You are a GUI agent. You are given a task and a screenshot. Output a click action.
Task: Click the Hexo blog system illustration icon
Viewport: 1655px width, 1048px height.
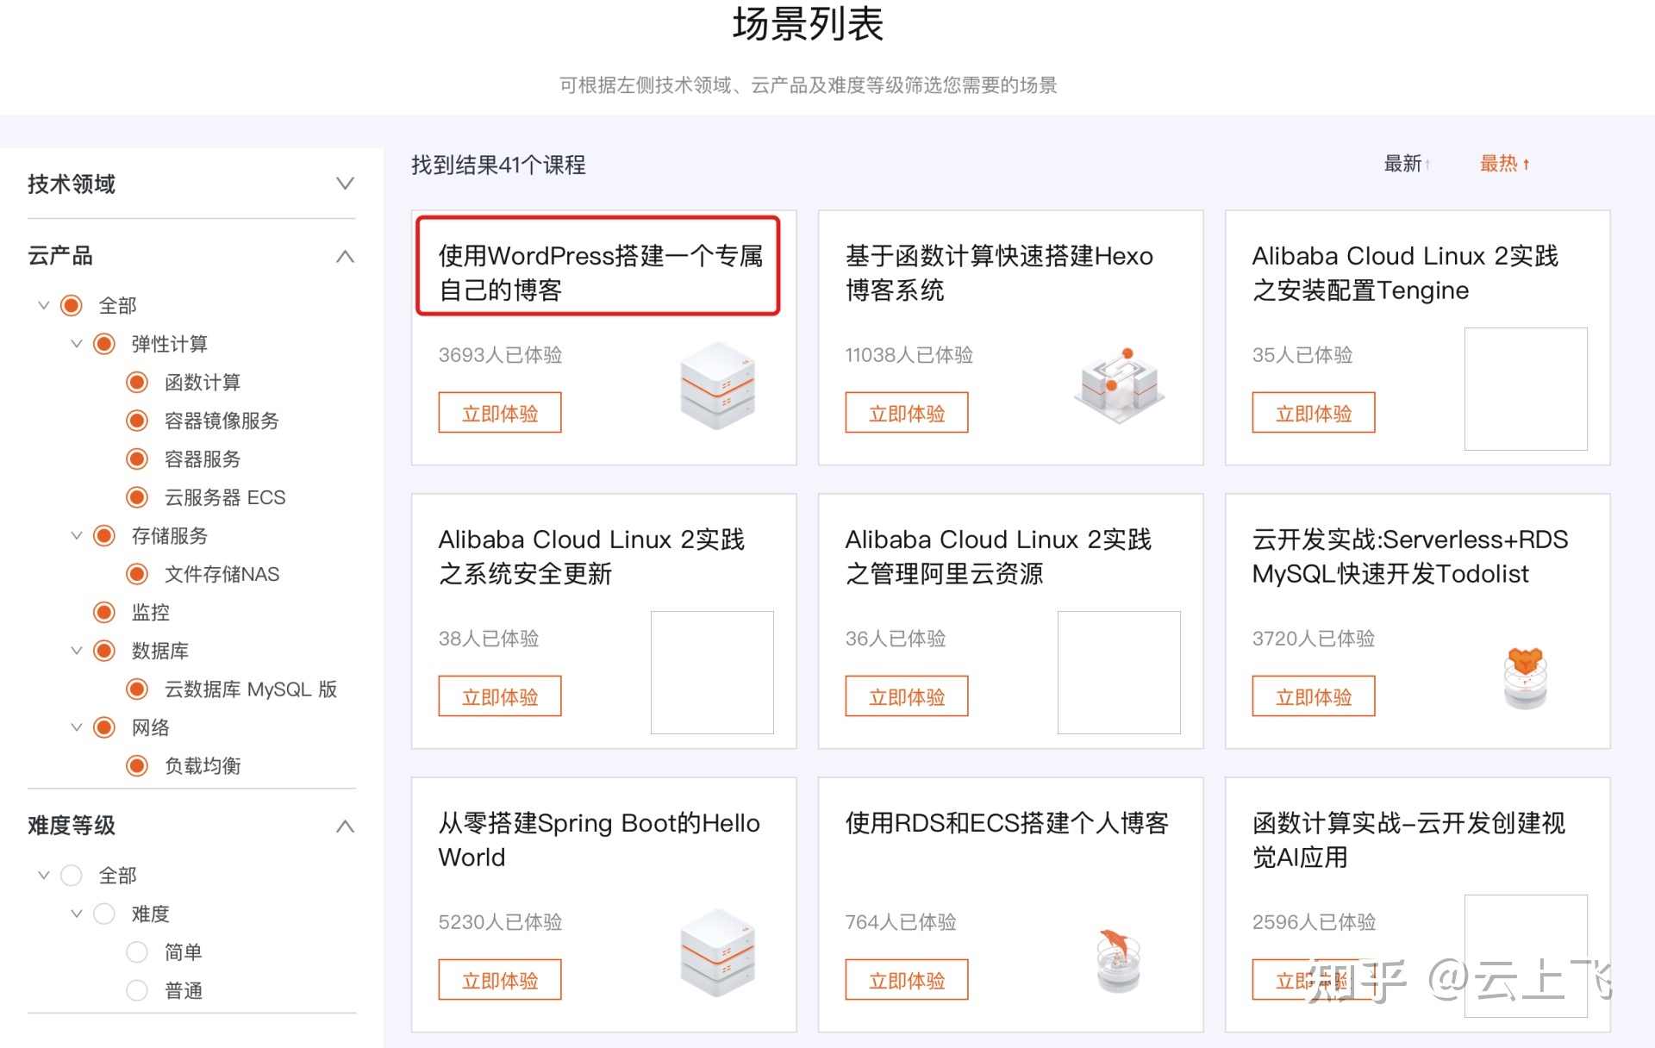[x=1119, y=385]
